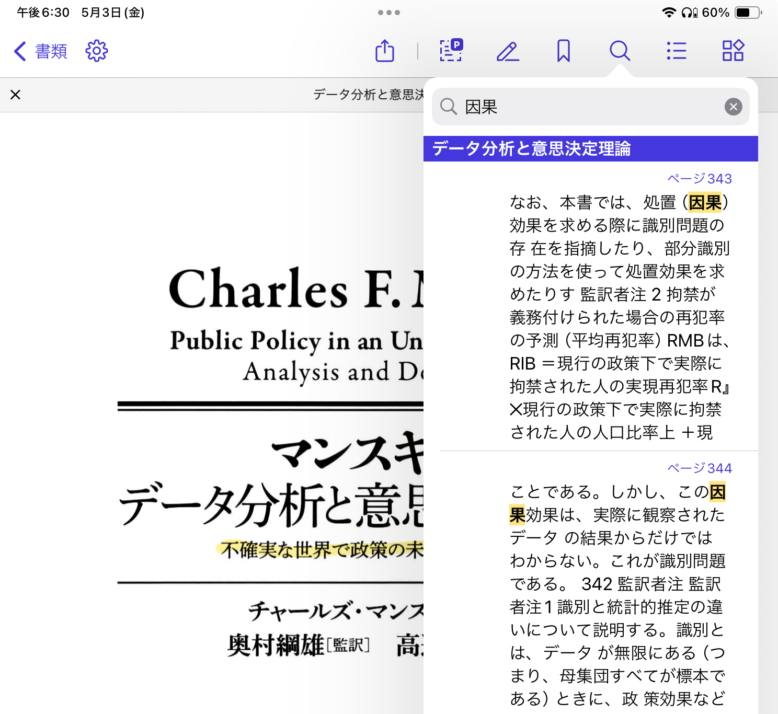Open the table of contents list
778x714 pixels.
677,51
